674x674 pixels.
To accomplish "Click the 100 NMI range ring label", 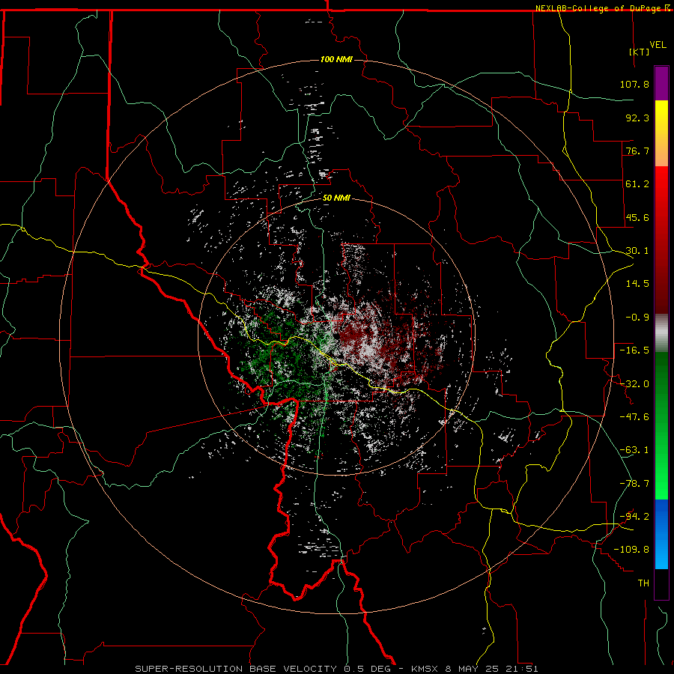I will [x=336, y=59].
